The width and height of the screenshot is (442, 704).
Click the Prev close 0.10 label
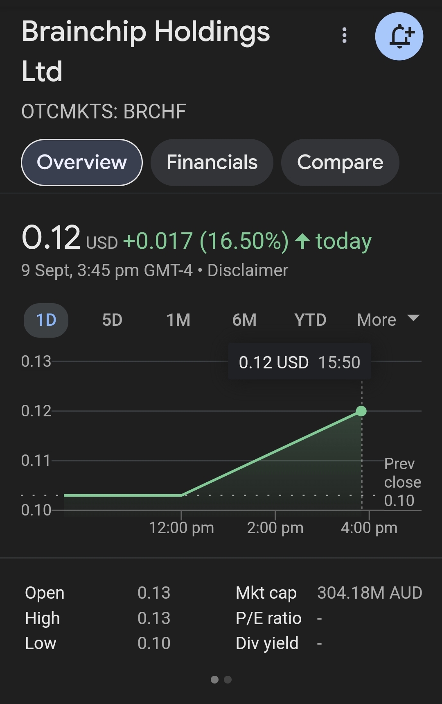click(x=403, y=482)
